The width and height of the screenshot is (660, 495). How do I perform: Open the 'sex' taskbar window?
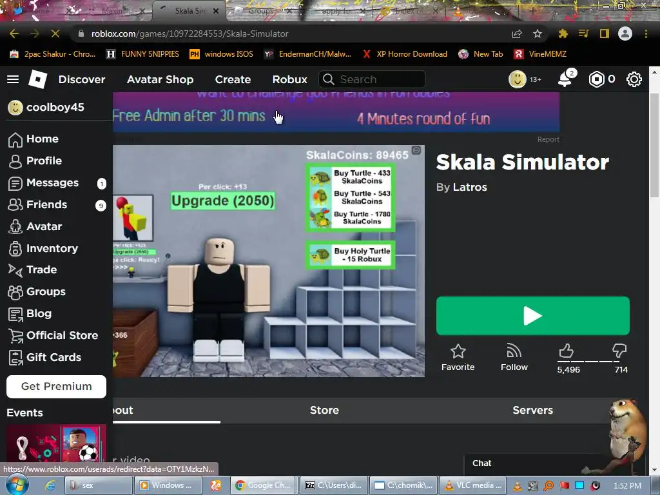pyautogui.click(x=99, y=485)
